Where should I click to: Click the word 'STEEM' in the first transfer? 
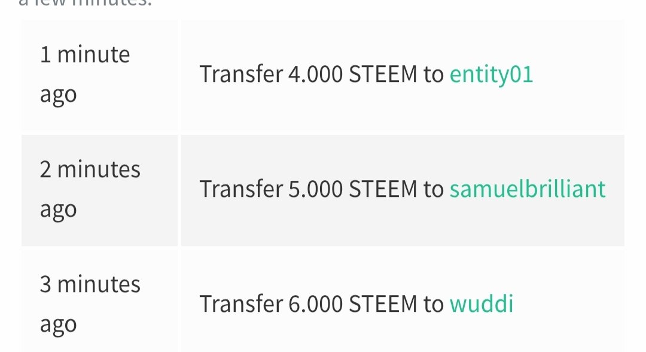click(x=383, y=75)
